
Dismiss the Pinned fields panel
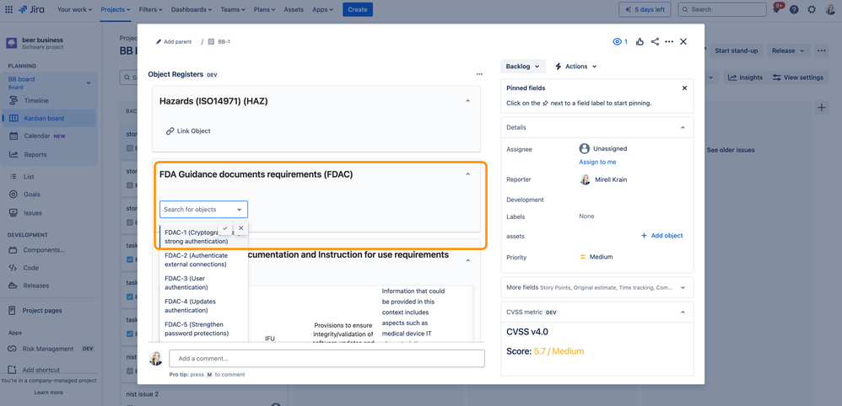tap(685, 88)
